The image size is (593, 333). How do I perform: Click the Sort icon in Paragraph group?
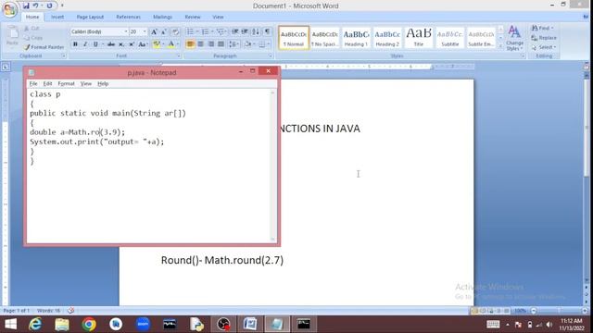(x=256, y=31)
